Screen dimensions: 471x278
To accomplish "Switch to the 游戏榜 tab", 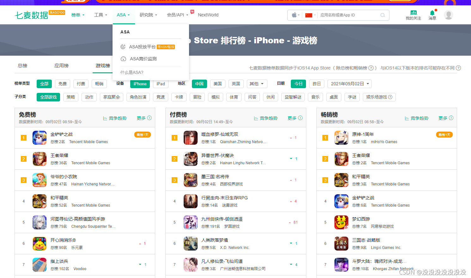I will pos(103,65).
